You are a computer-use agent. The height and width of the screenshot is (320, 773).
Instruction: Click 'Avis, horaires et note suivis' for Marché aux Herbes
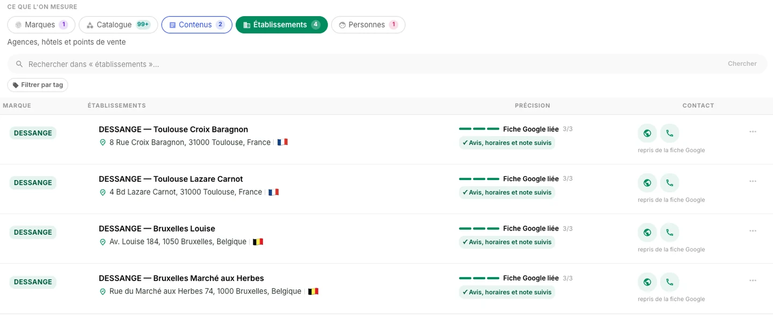pyautogui.click(x=507, y=292)
